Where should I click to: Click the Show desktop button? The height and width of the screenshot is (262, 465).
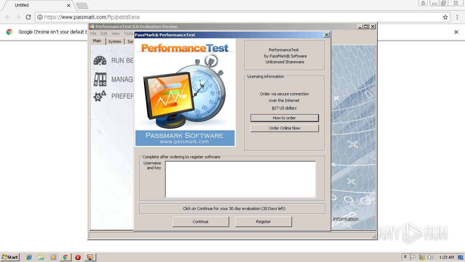click(461, 257)
